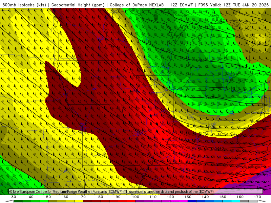Click the 5220 height contour label
The image size is (271, 203).
[210, 97]
